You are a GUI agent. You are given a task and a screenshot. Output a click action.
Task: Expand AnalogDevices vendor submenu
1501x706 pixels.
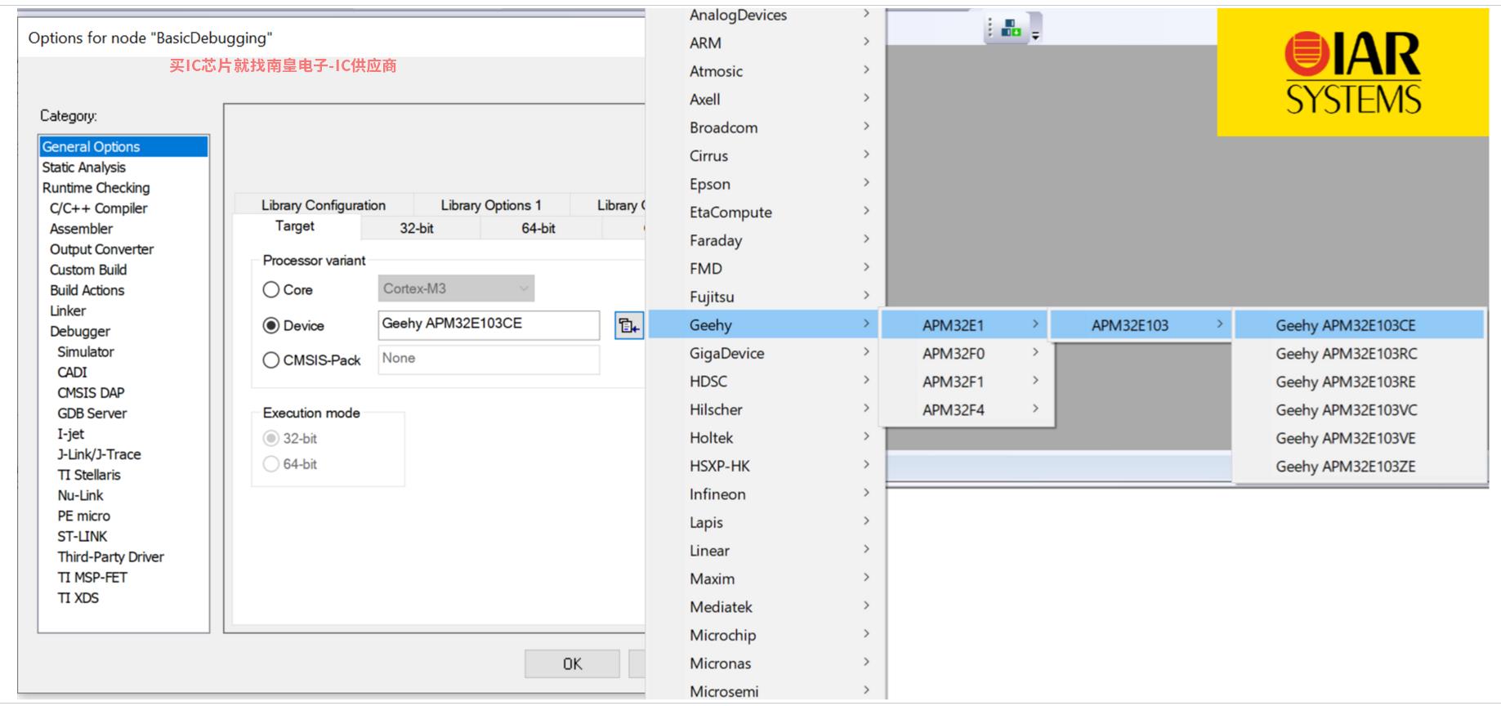click(x=765, y=15)
